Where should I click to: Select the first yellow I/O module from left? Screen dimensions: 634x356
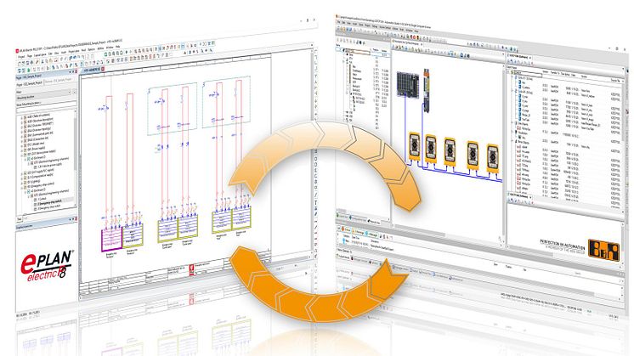[x=414, y=145]
